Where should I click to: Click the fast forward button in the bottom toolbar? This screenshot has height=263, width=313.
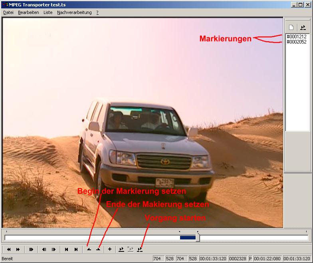pyautogui.click(x=18, y=249)
